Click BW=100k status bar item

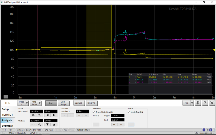tap(37, 130)
